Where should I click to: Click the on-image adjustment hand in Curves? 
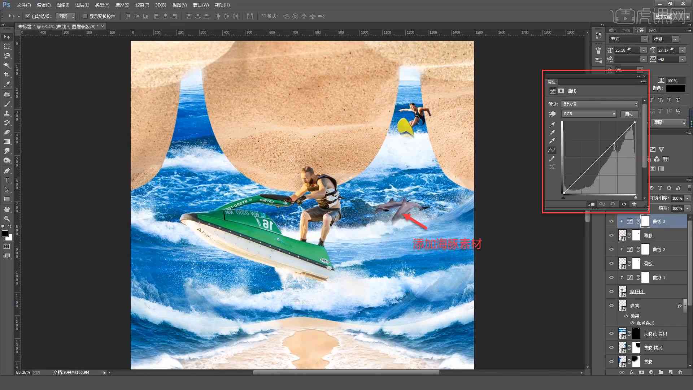(x=552, y=114)
